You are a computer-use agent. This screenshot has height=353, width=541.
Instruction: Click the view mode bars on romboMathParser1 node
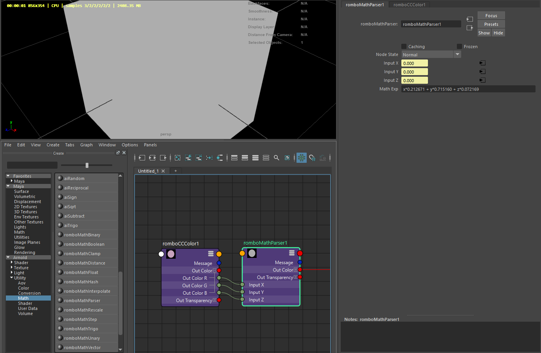pyautogui.click(x=292, y=253)
